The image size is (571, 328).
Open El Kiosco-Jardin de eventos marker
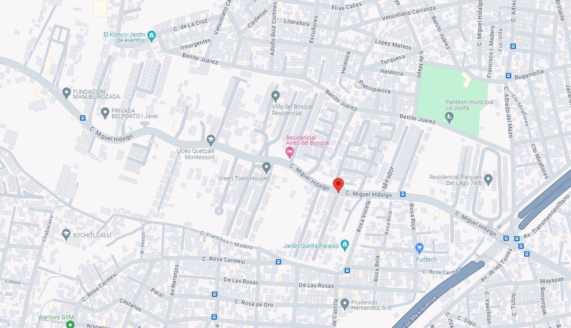[x=152, y=36]
